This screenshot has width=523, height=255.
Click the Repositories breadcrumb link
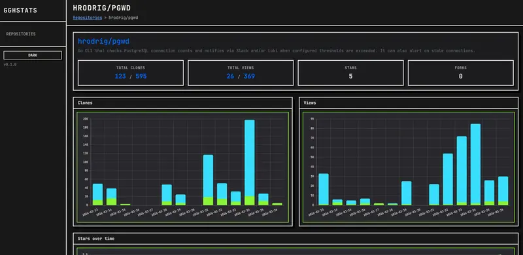88,18
